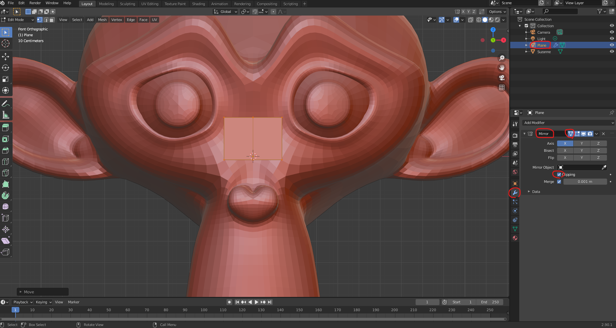The height and width of the screenshot is (328, 616).
Task: Collapse the Mirror modifier panel
Action: tap(524, 134)
